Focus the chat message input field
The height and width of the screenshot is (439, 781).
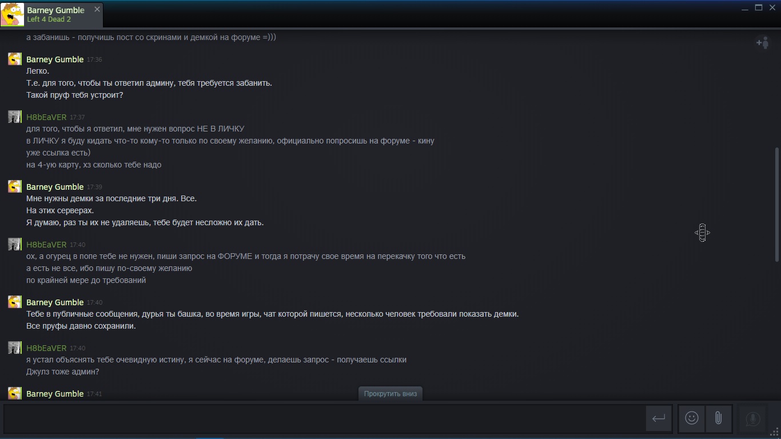pos(323,418)
